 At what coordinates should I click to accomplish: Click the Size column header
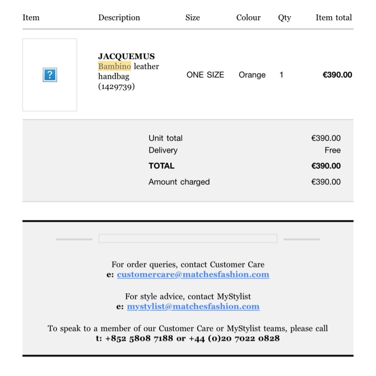[192, 18]
